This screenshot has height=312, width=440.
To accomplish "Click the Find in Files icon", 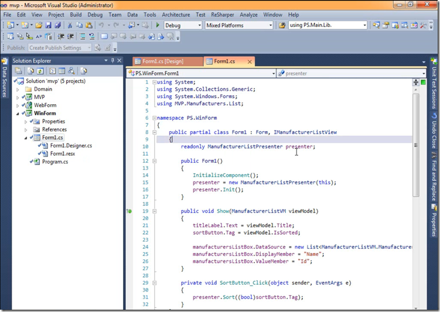I will (282, 25).
